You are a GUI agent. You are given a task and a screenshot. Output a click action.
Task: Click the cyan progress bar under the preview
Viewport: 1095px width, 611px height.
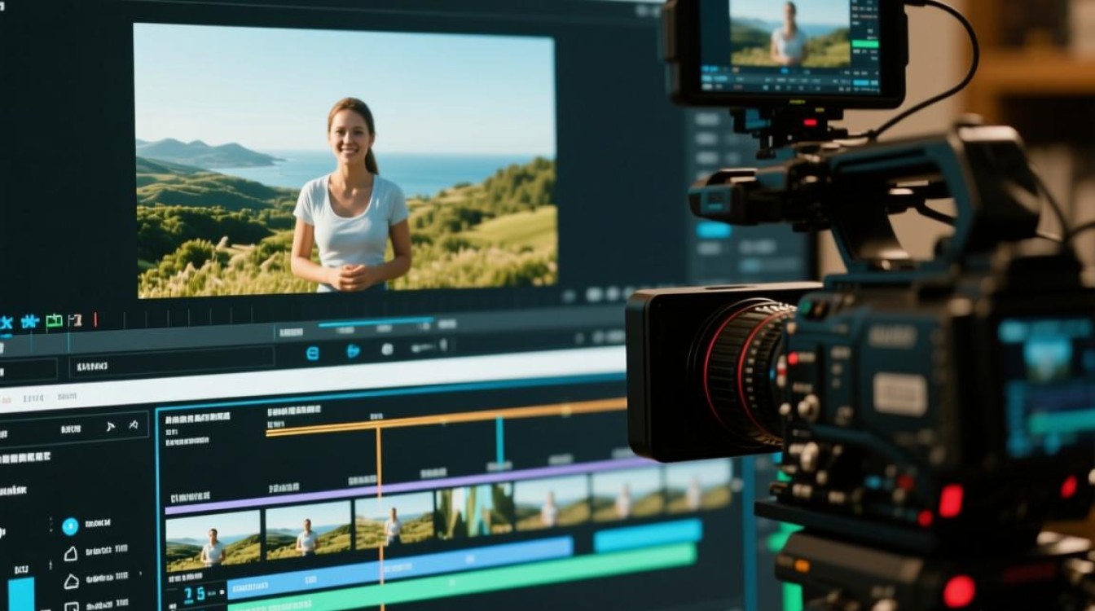click(376, 323)
